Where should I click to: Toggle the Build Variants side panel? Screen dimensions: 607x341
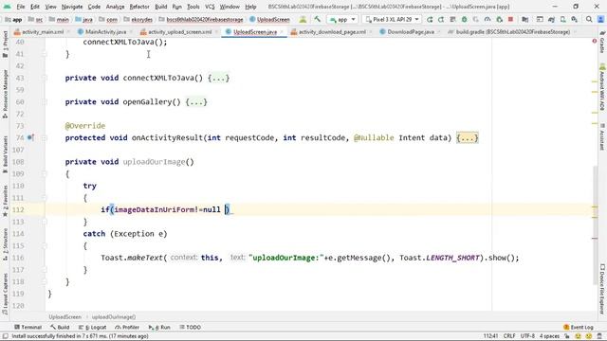[x=5, y=153]
